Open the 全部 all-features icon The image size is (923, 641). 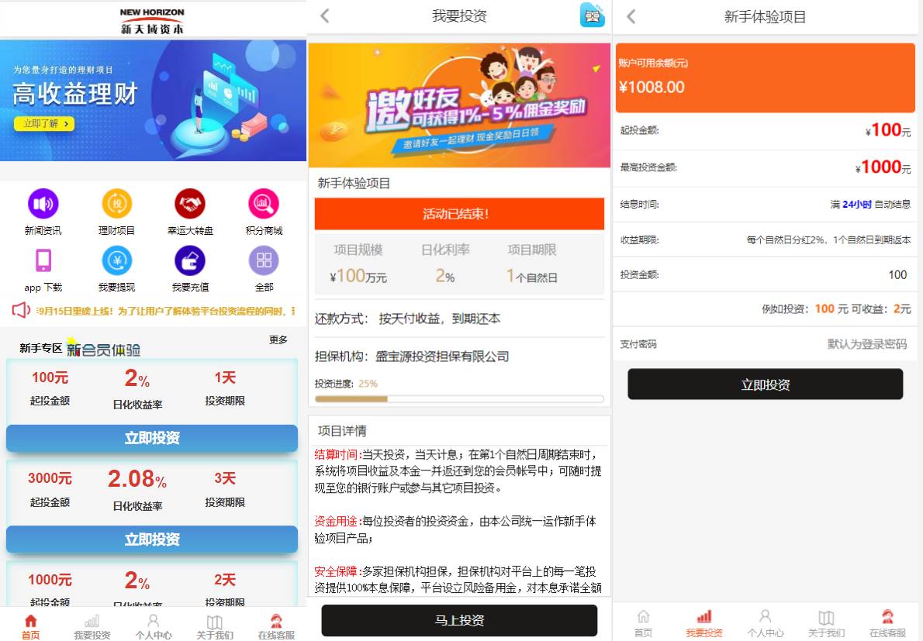(263, 266)
